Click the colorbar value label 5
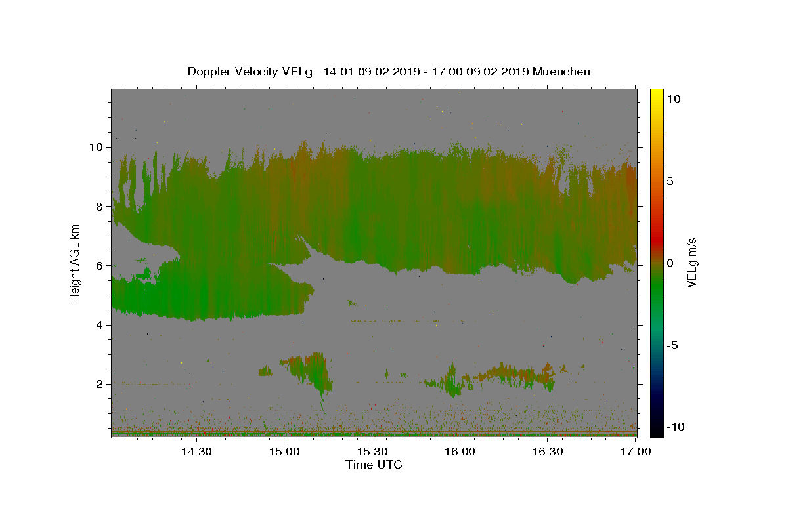This screenshot has width=788, height=525. 670,180
